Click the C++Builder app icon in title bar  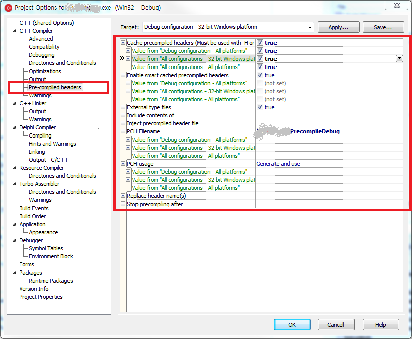click(x=8, y=7)
